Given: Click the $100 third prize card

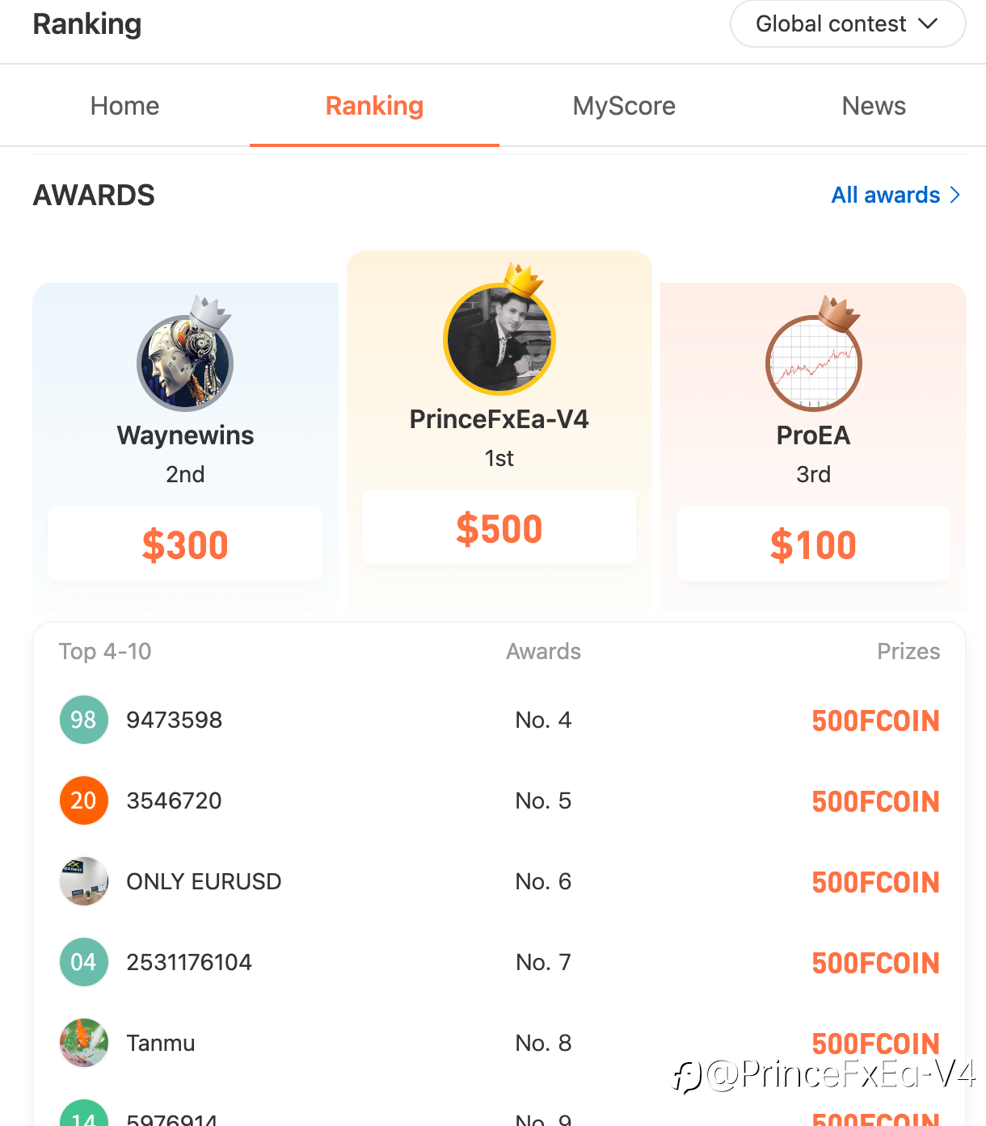Looking at the screenshot, I should [x=814, y=544].
